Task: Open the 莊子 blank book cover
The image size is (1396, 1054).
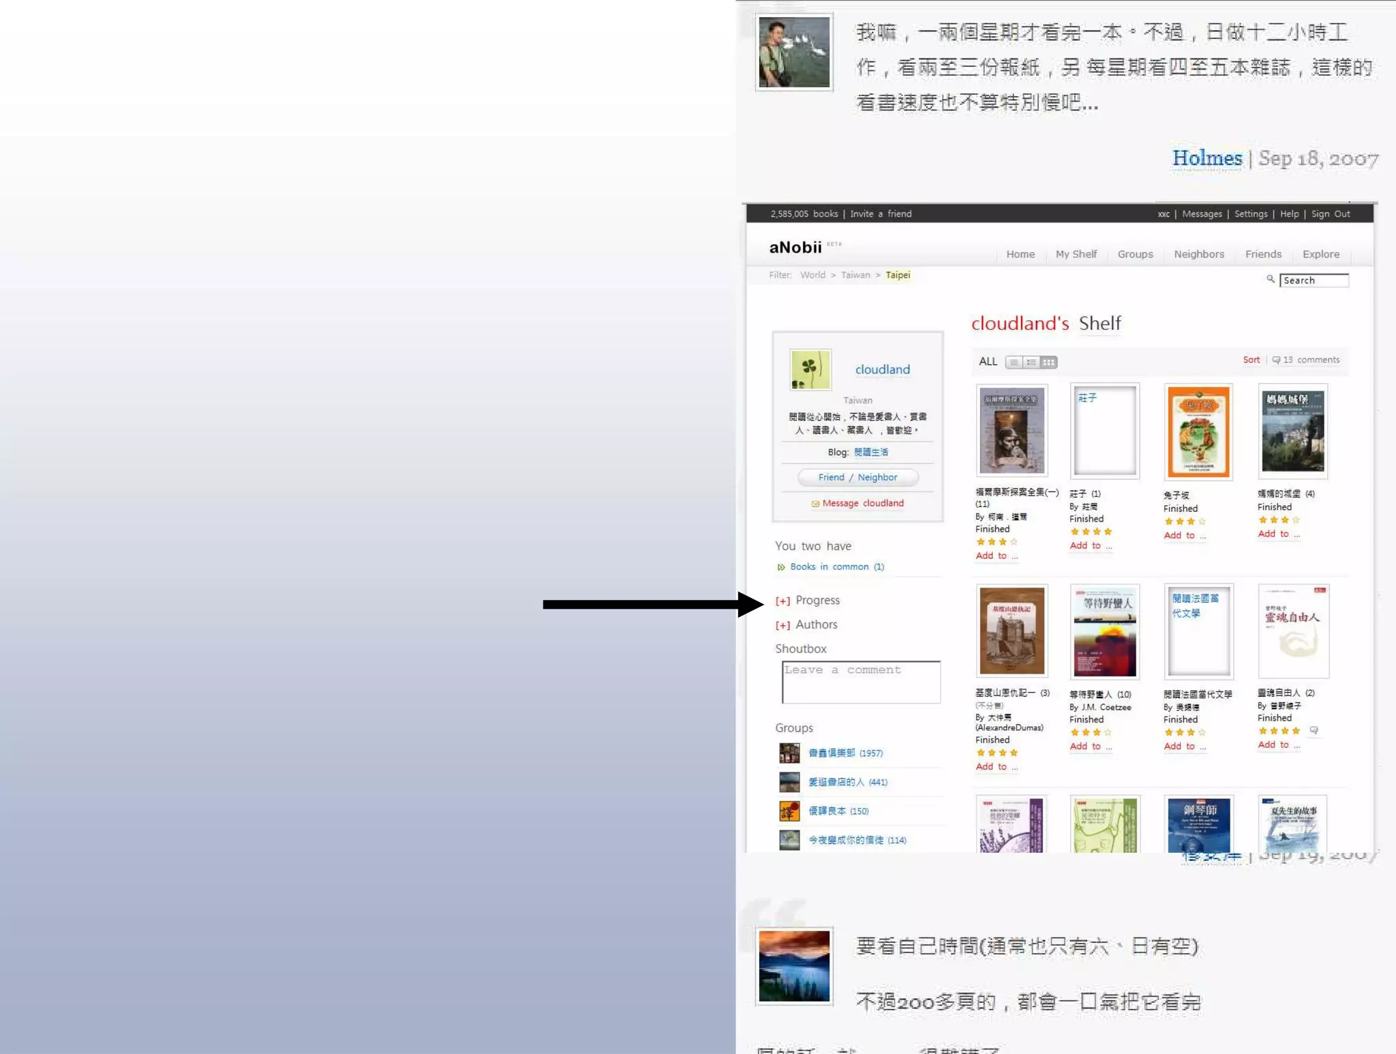Action: point(1105,431)
